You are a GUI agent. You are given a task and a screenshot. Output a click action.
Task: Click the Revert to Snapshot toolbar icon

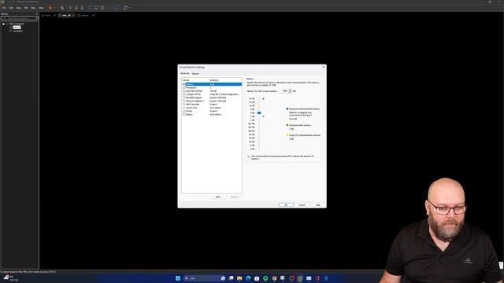(76, 8)
